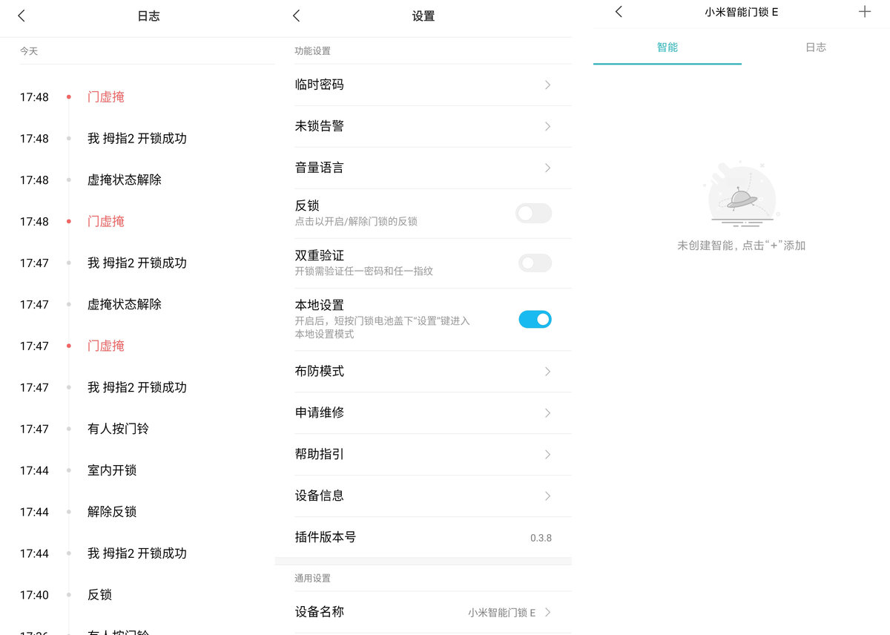The width and height of the screenshot is (890, 635).
Task: Open the 帮助指引 settings row
Action: pos(423,454)
